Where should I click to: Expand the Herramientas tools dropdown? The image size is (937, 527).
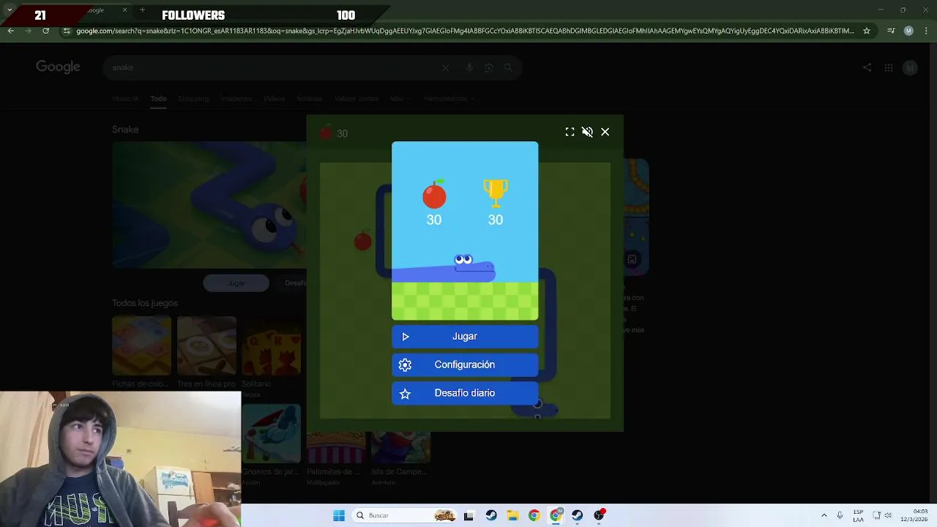click(x=449, y=99)
